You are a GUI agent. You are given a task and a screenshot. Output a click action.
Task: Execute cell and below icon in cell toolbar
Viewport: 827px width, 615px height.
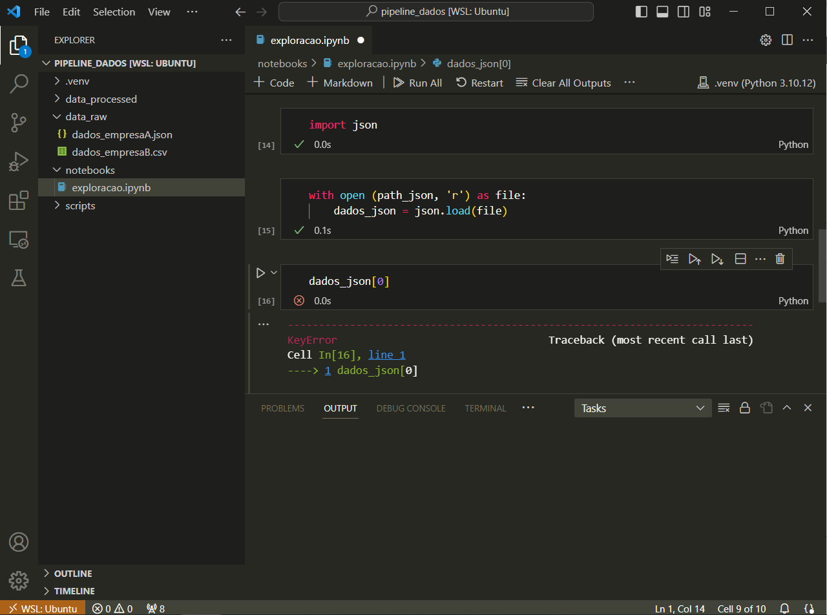[717, 258]
